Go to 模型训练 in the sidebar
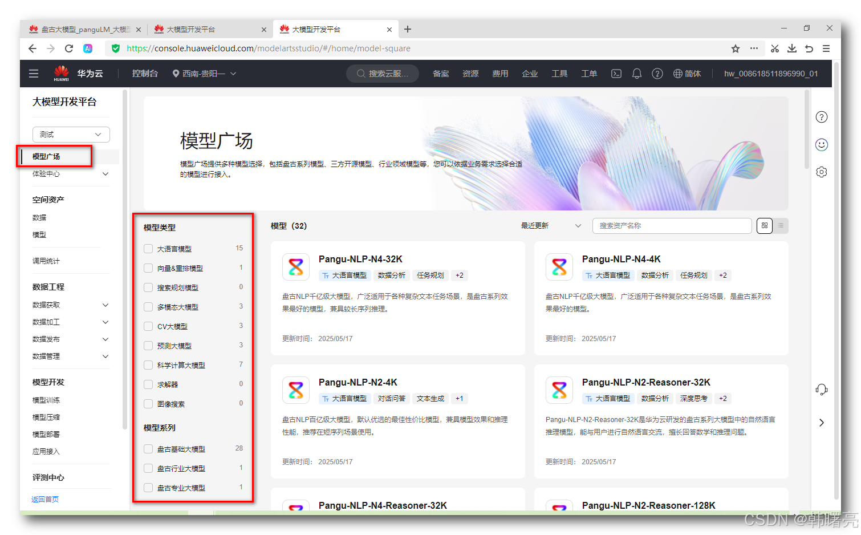This screenshot has width=861, height=535. [46, 400]
